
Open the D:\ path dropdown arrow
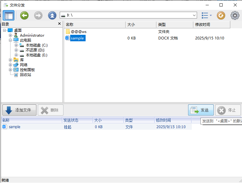pyautogui.click(x=194, y=15)
